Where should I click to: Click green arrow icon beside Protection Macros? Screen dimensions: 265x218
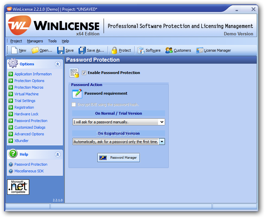pyautogui.click(x=11, y=87)
